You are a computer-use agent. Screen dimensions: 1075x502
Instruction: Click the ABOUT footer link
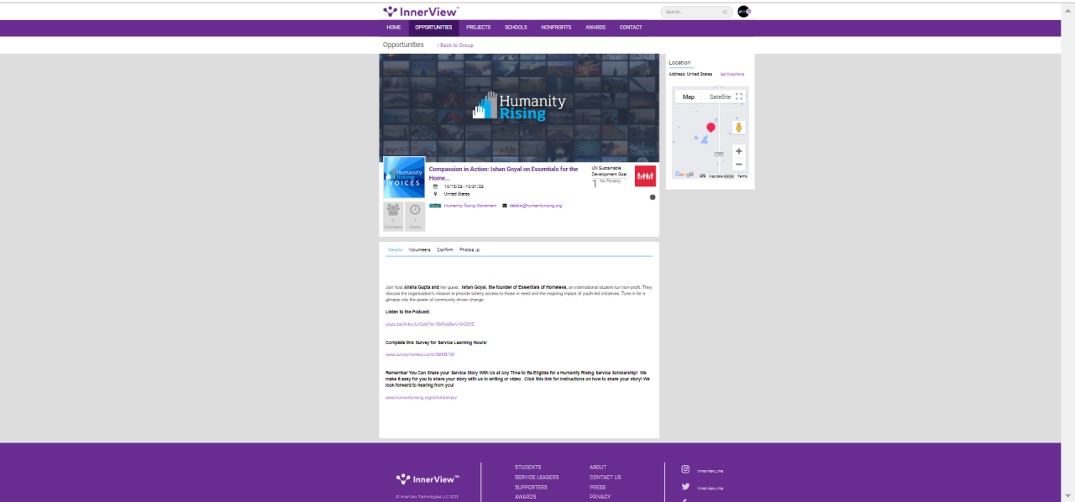tap(598, 468)
